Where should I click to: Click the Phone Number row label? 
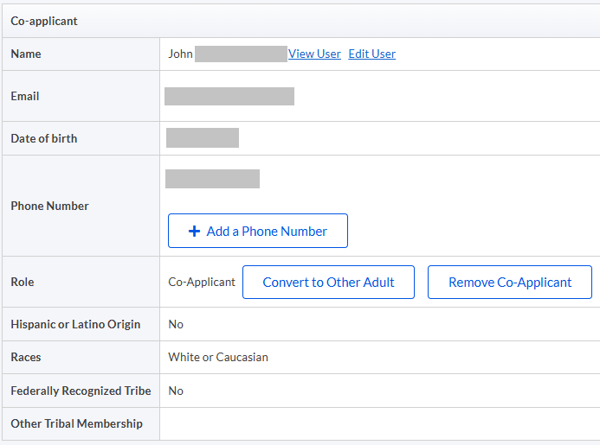point(49,206)
